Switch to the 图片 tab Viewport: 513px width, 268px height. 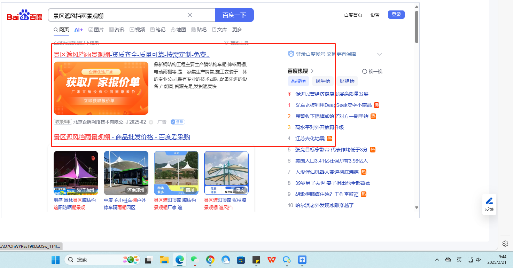[96, 30]
